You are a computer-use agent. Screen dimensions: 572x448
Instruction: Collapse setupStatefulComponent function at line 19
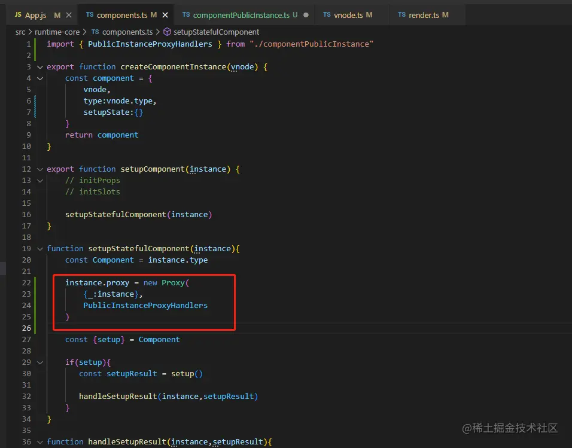coord(40,249)
